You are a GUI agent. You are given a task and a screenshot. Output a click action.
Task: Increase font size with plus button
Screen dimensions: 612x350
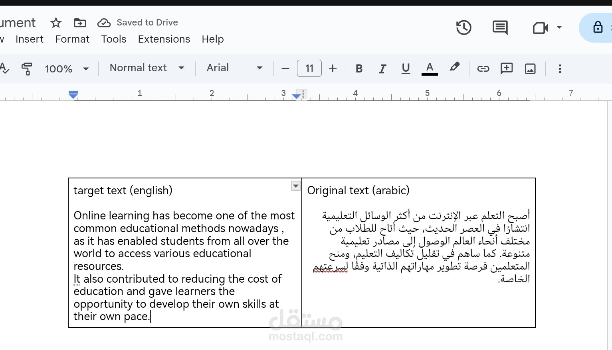(333, 68)
